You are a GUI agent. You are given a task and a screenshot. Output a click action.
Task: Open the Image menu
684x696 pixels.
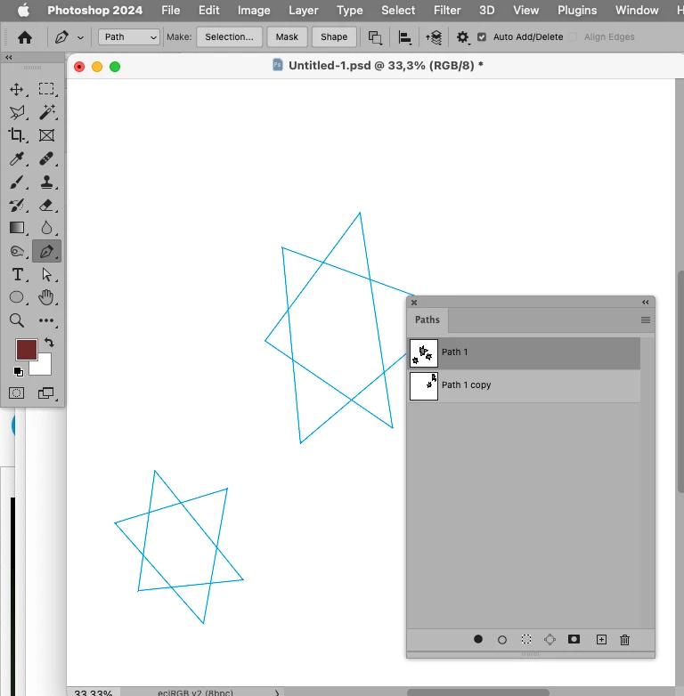254,10
